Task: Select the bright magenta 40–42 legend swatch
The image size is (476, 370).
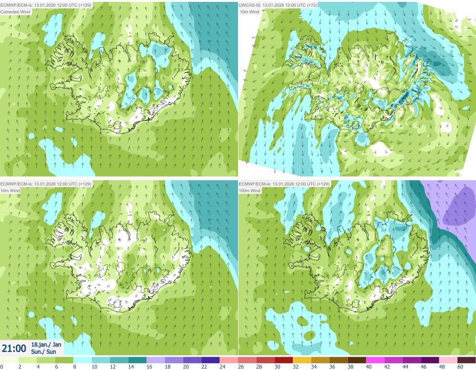Action: [375, 360]
